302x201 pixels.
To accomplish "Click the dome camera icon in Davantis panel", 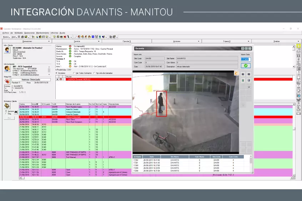I will coord(249,87).
